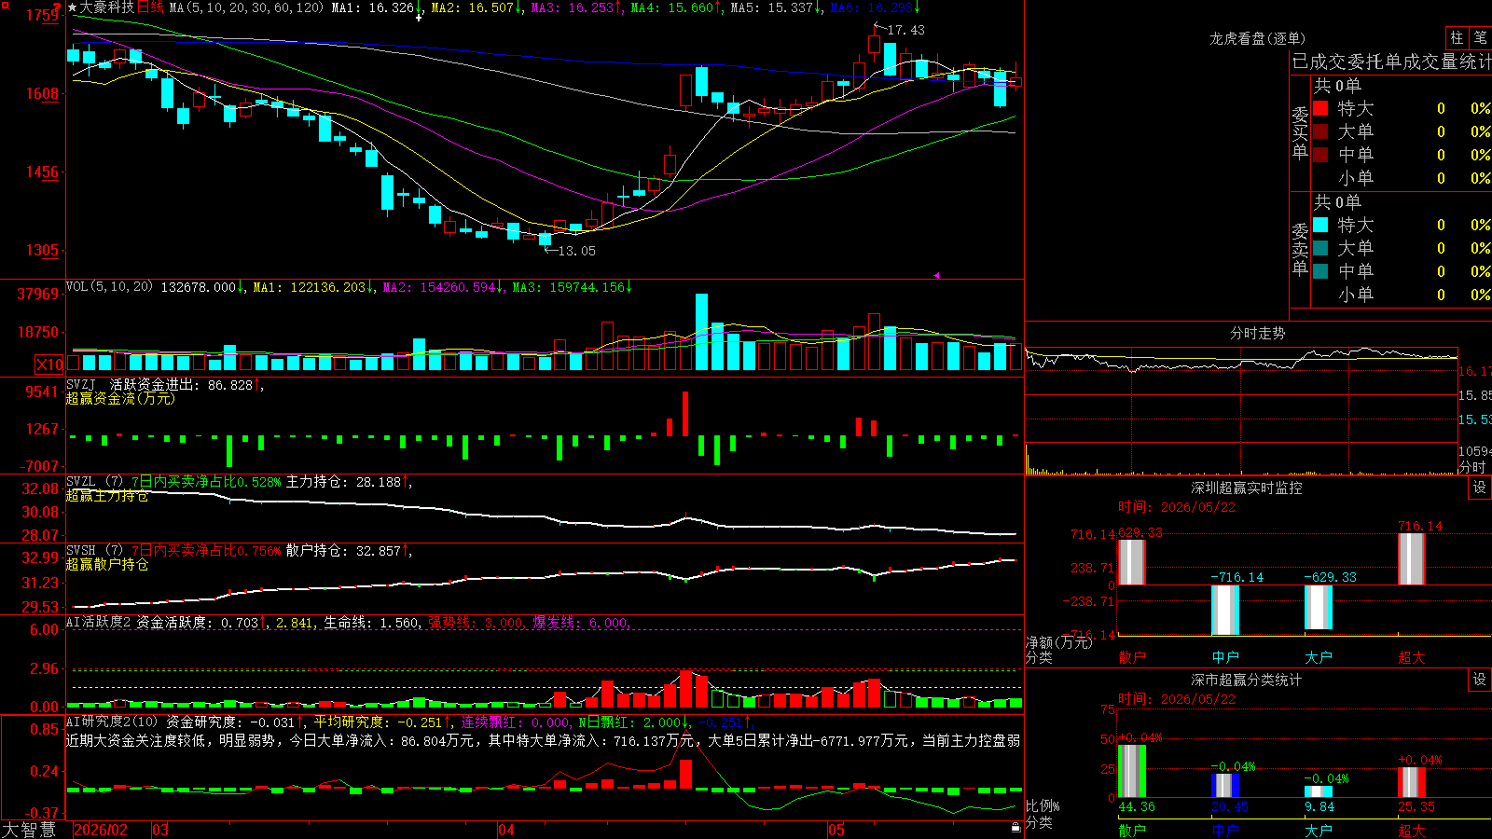Select the SVZJ indicator label
The width and height of the screenshot is (1492, 839).
pos(81,384)
